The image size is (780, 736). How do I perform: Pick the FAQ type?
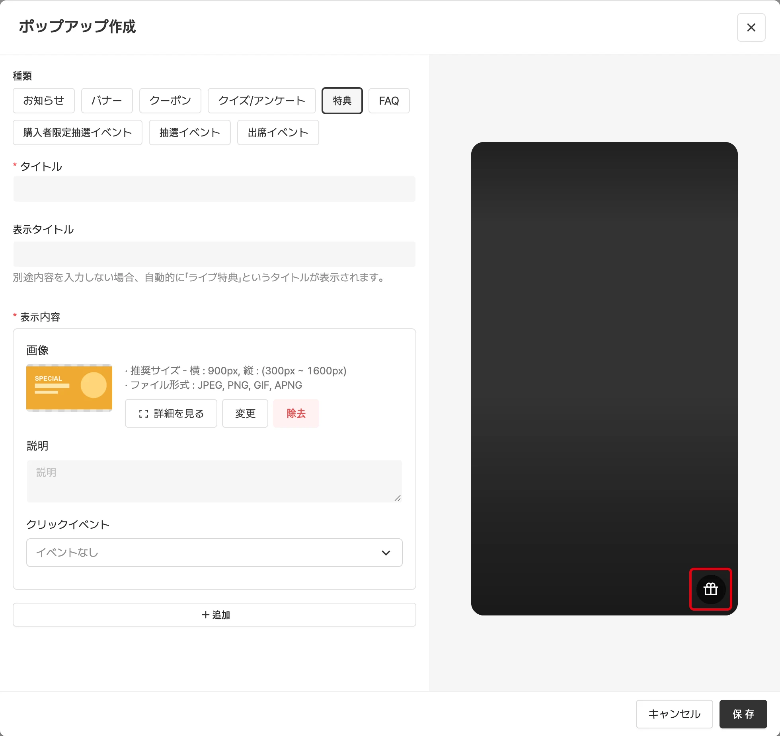pos(389,101)
